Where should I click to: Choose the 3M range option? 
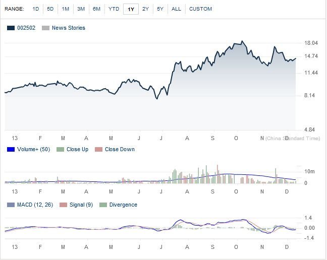click(x=81, y=9)
